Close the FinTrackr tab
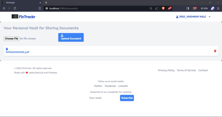Screen dimensions: 222x117 [x=40, y=2]
